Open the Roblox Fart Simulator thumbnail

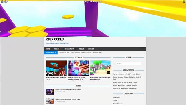pos(101,68)
